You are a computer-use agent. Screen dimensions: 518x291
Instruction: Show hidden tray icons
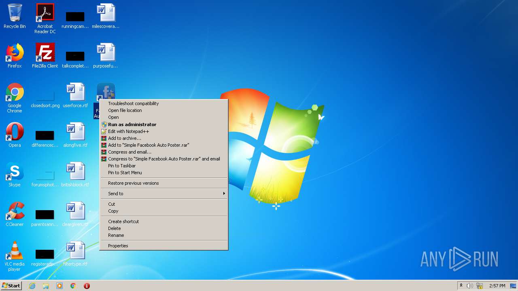[x=461, y=286]
